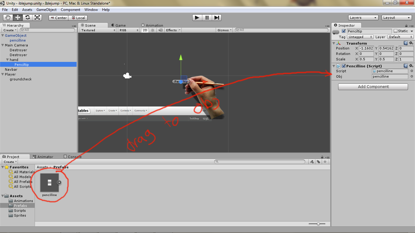Open the Transform settings gear icon
The image size is (415, 233).
tap(411, 43)
